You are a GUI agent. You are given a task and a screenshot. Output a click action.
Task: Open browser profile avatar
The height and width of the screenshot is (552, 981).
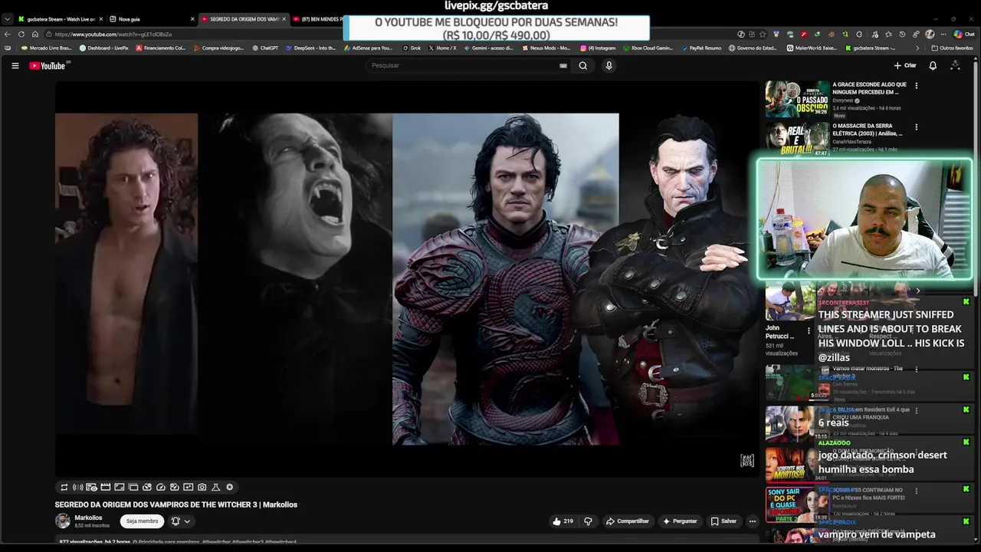pos(930,34)
